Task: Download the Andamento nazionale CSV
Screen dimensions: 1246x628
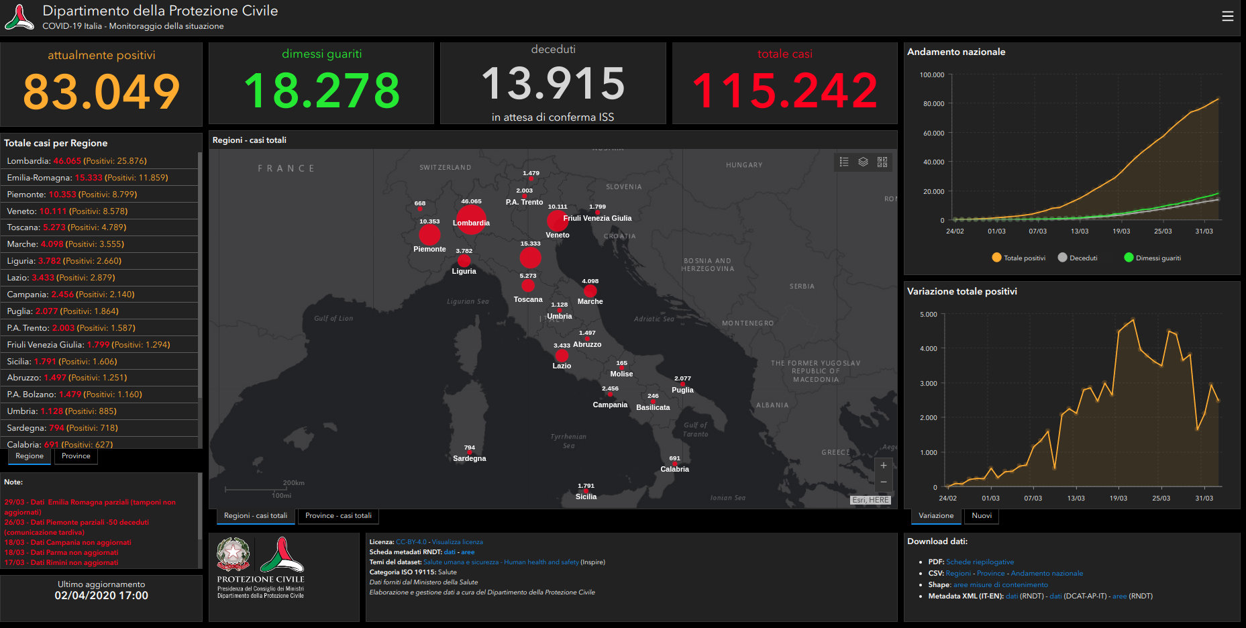Action: point(1047,574)
